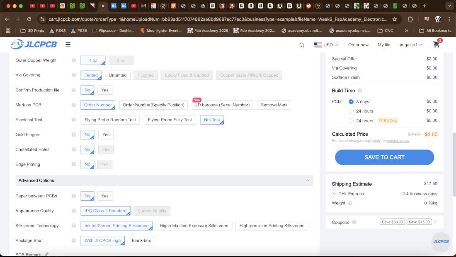Set Gold Fingers to Yes
The height and width of the screenshot is (257, 456).
(x=106, y=135)
